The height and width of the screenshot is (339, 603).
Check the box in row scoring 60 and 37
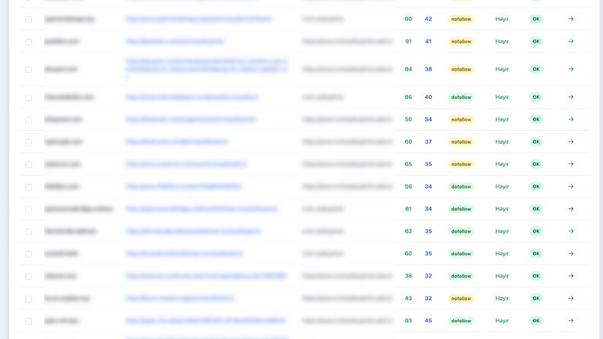(28, 142)
